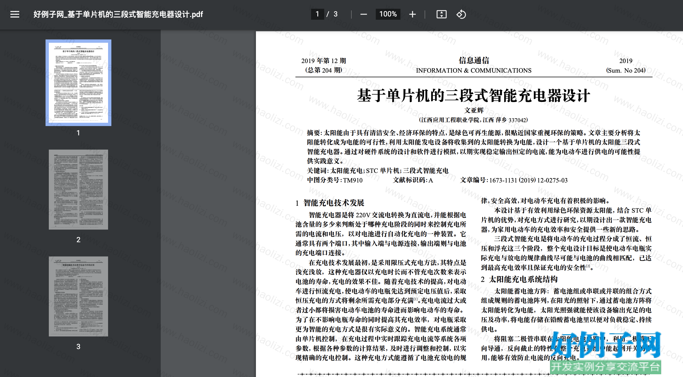Viewport: 683px width, 377px height.
Task: Zoom in with the plus icon
Action: point(412,14)
